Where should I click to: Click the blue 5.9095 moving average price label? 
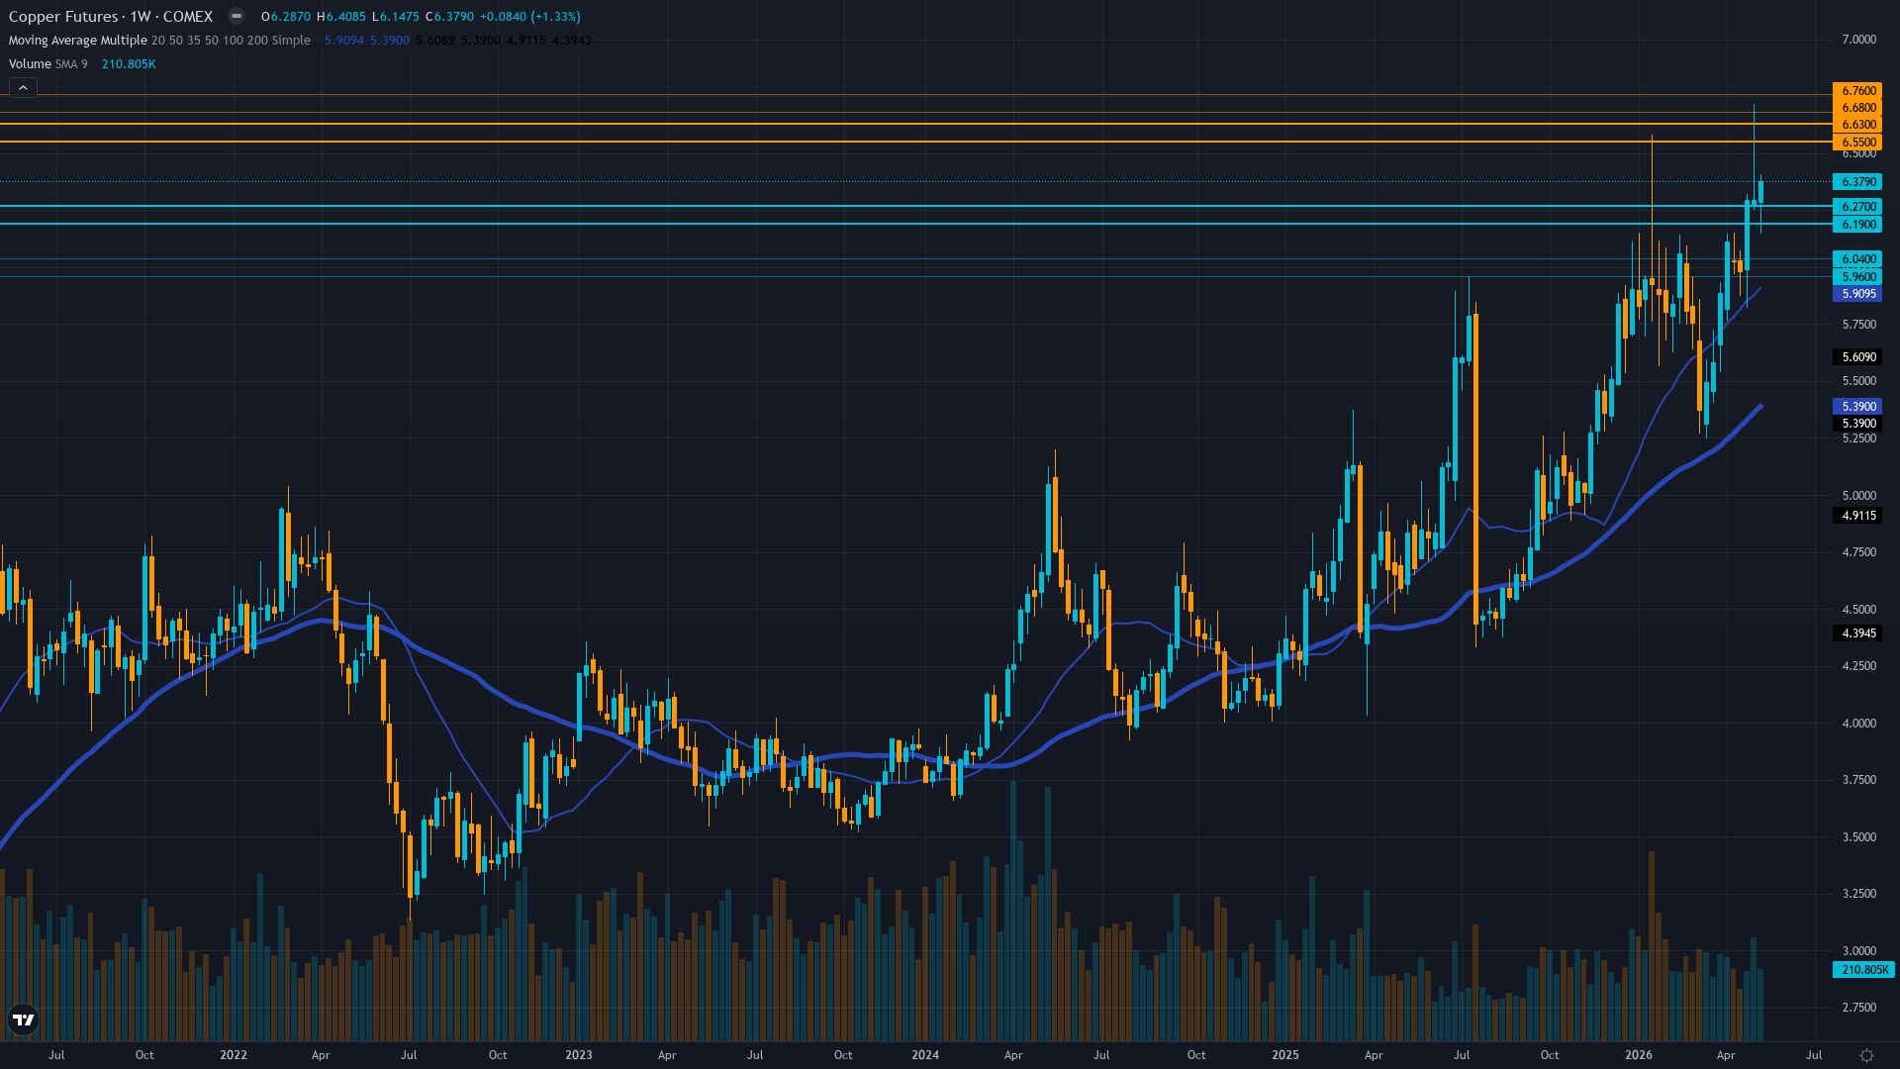[x=1857, y=294]
